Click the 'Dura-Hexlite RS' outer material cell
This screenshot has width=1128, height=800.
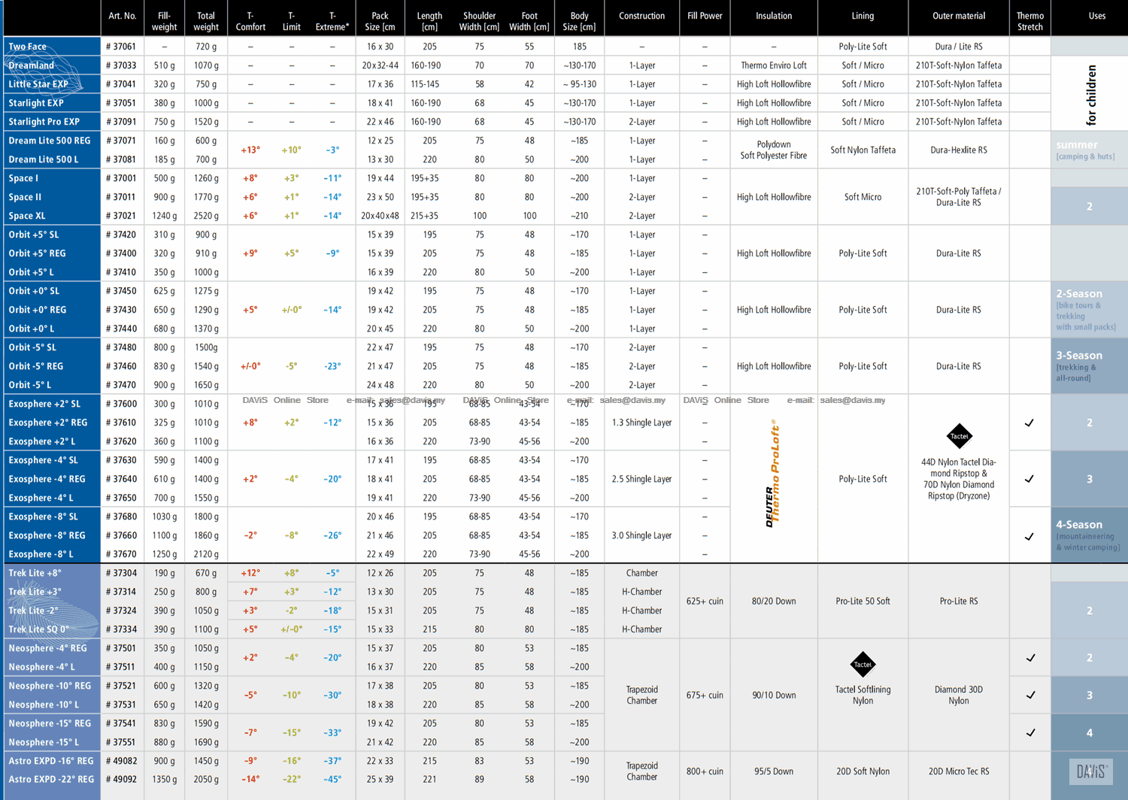[x=959, y=150]
